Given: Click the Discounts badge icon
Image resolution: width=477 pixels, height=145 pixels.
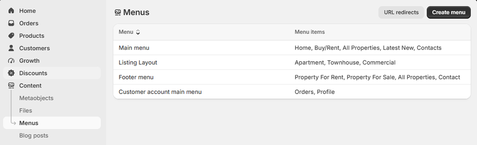Looking at the screenshot, I should point(11,73).
